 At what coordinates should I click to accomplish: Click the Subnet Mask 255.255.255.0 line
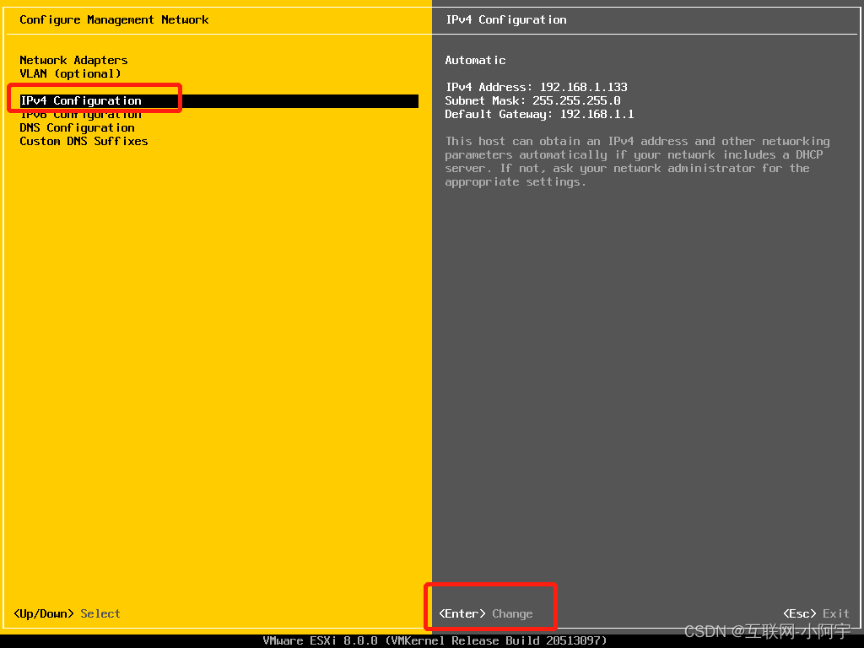pos(533,101)
